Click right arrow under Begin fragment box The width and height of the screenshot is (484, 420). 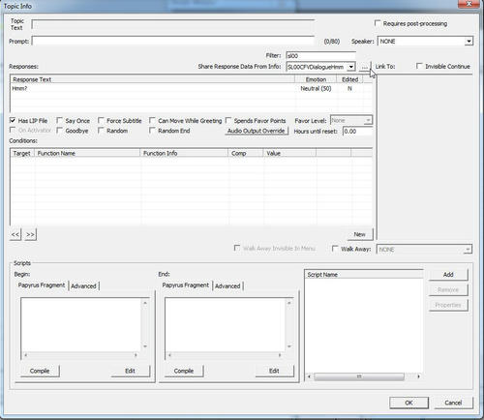(x=136, y=355)
